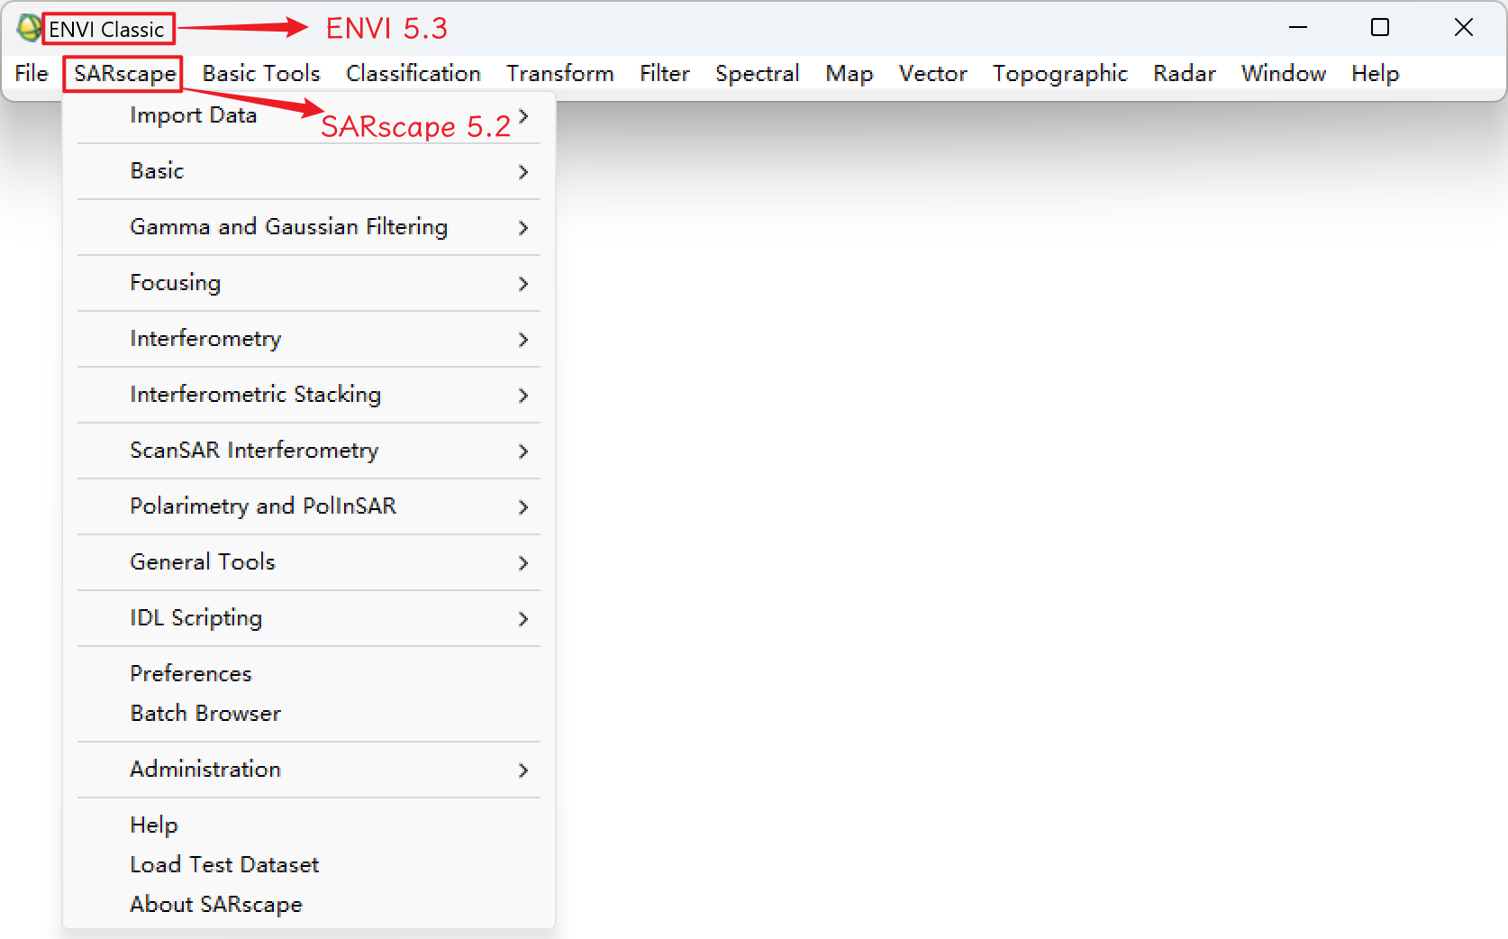Open the Radar menu
Viewport: 1508px width, 939px height.
click(1185, 73)
